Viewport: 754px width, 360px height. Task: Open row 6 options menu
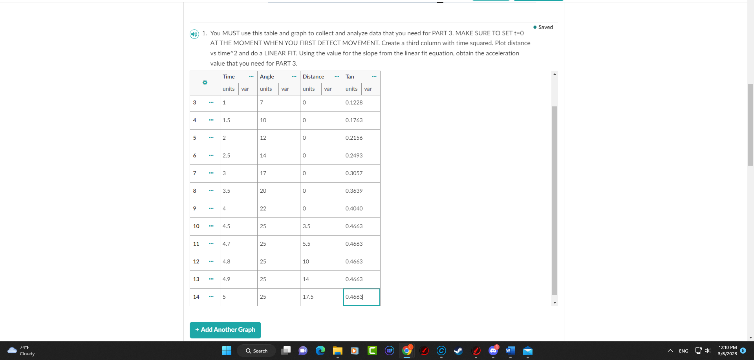click(211, 155)
